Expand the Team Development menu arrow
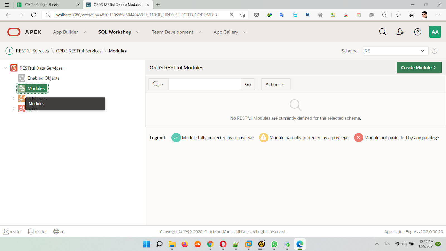 [200, 32]
